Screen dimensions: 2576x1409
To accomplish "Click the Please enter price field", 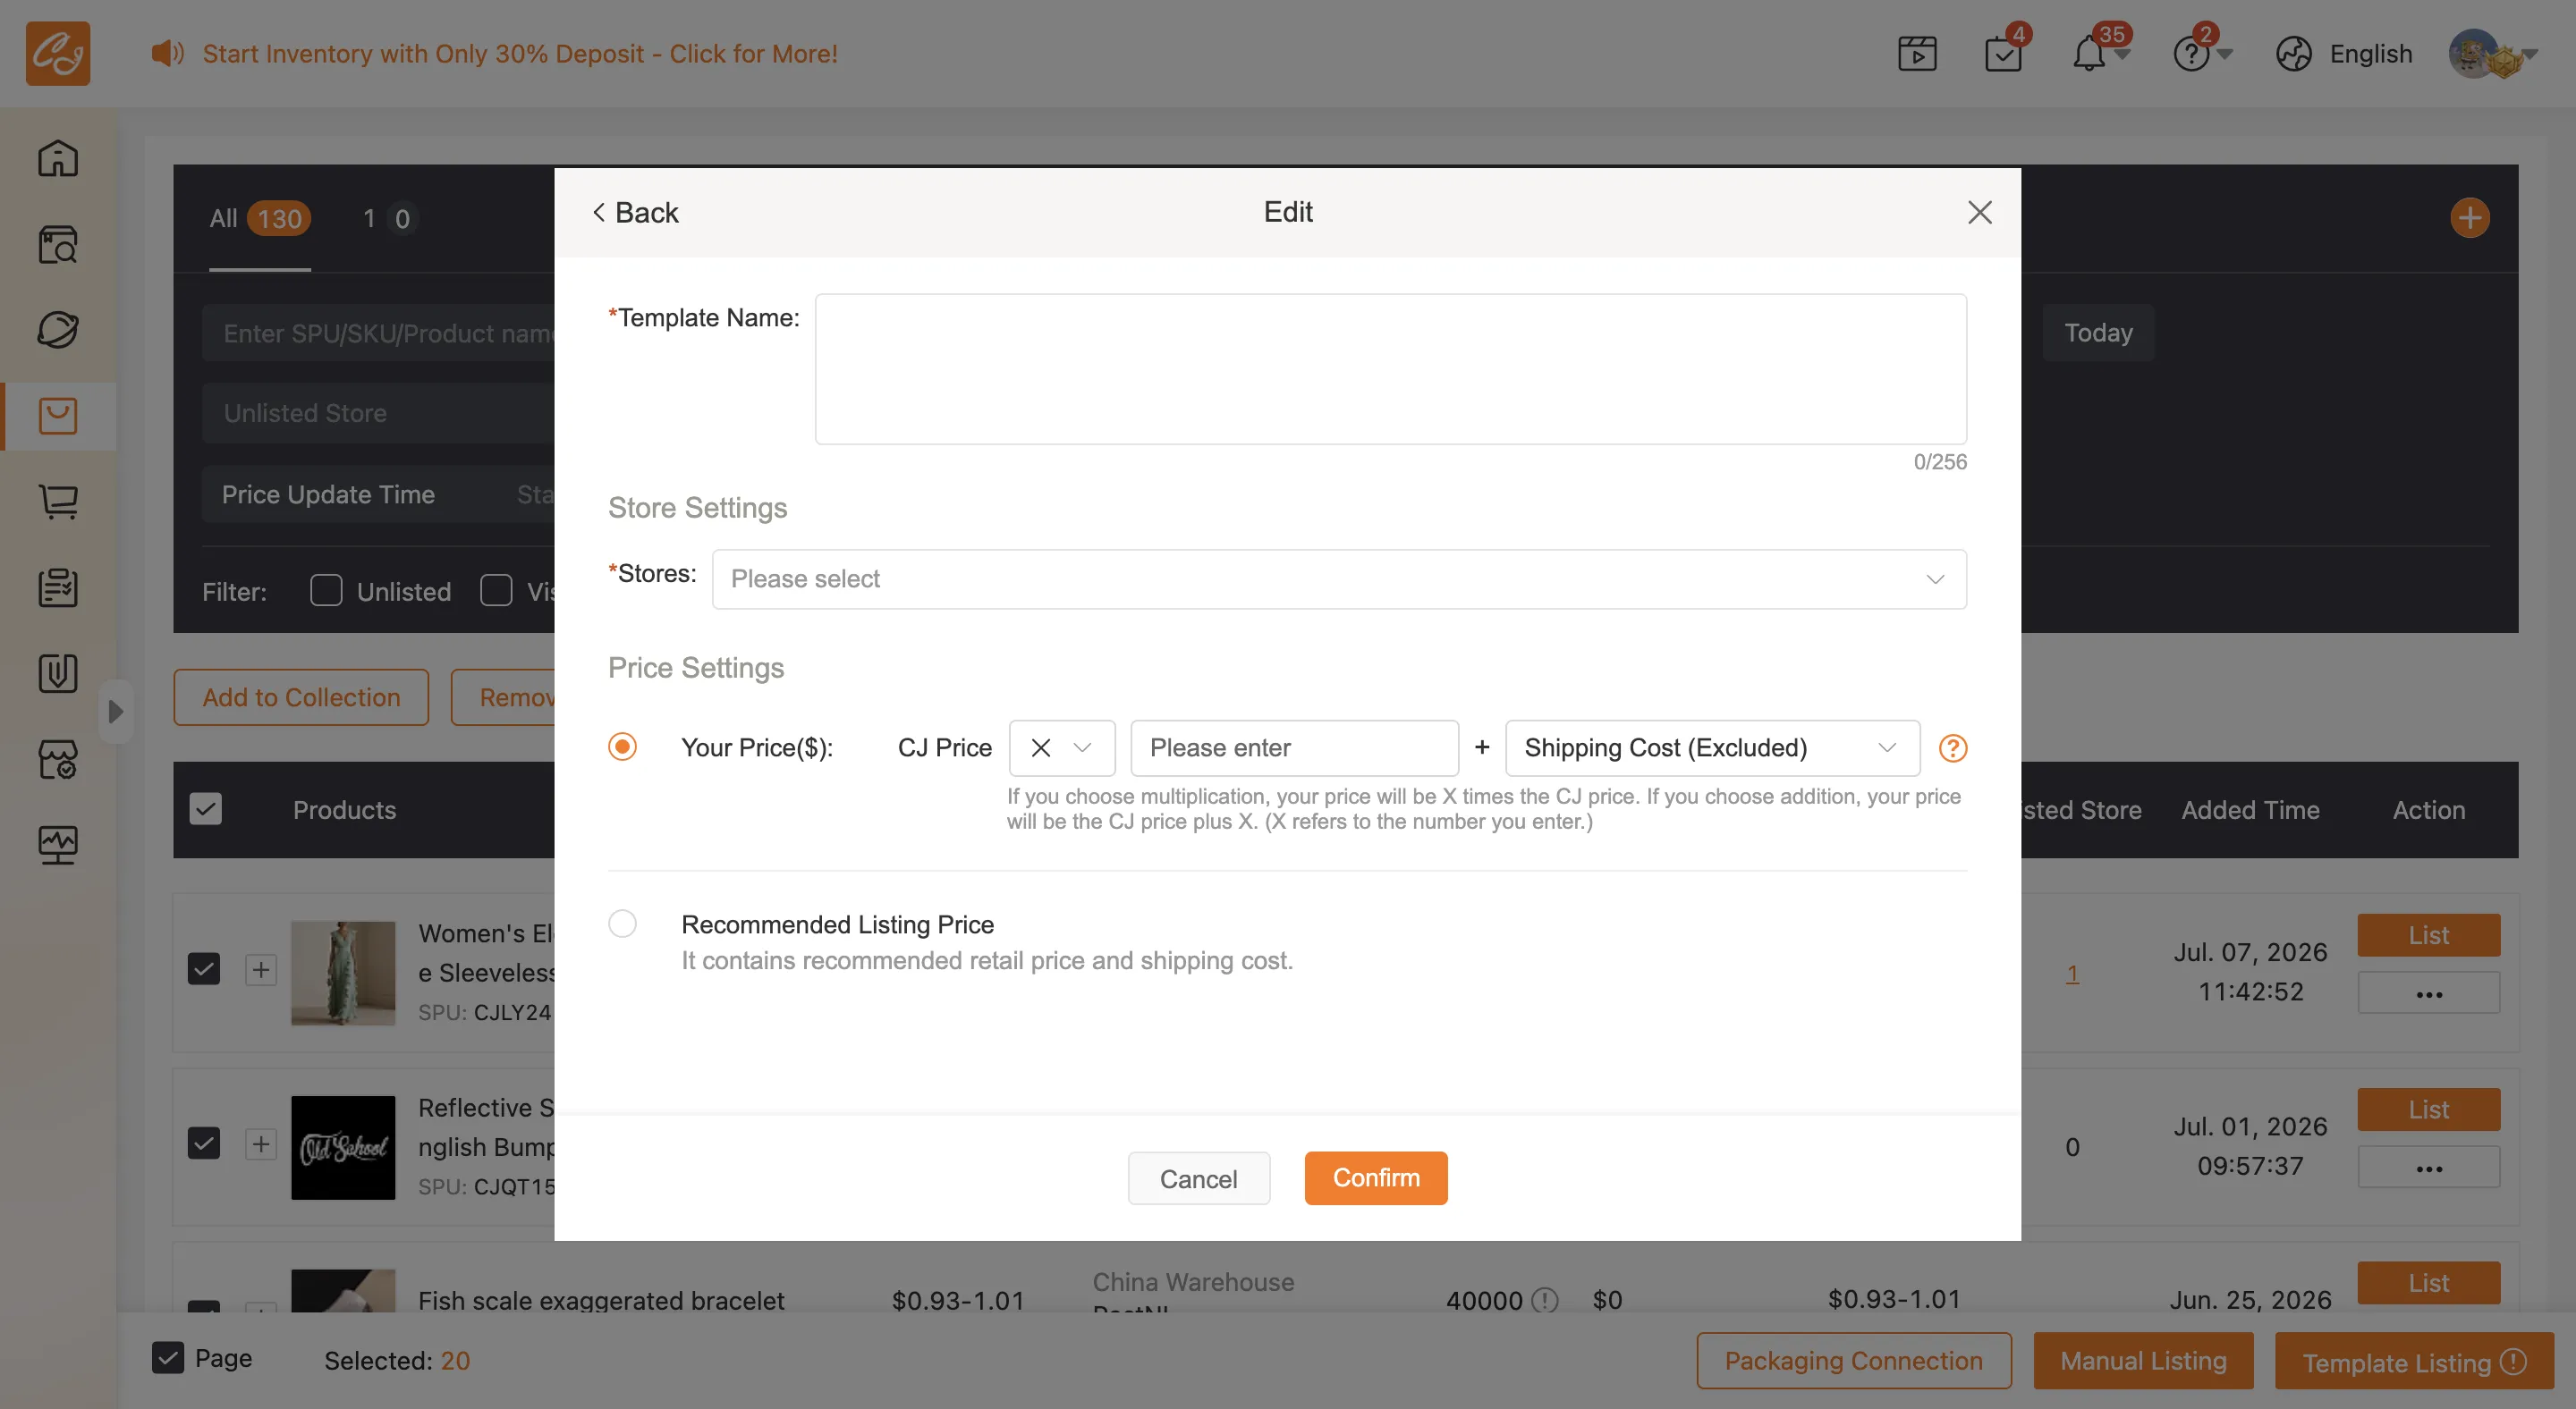I will 1294,747.
